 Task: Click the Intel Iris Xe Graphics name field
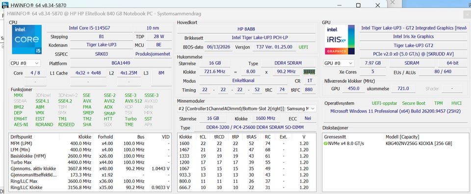tap(413, 36)
